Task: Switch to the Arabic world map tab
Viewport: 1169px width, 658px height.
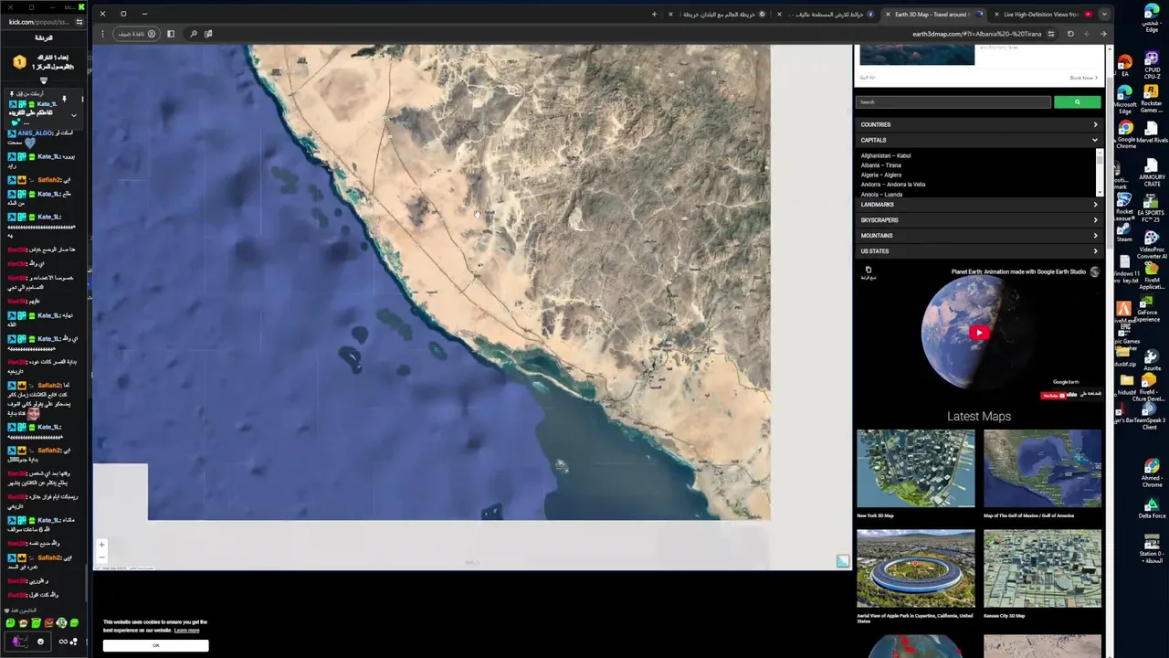Action: point(719,15)
